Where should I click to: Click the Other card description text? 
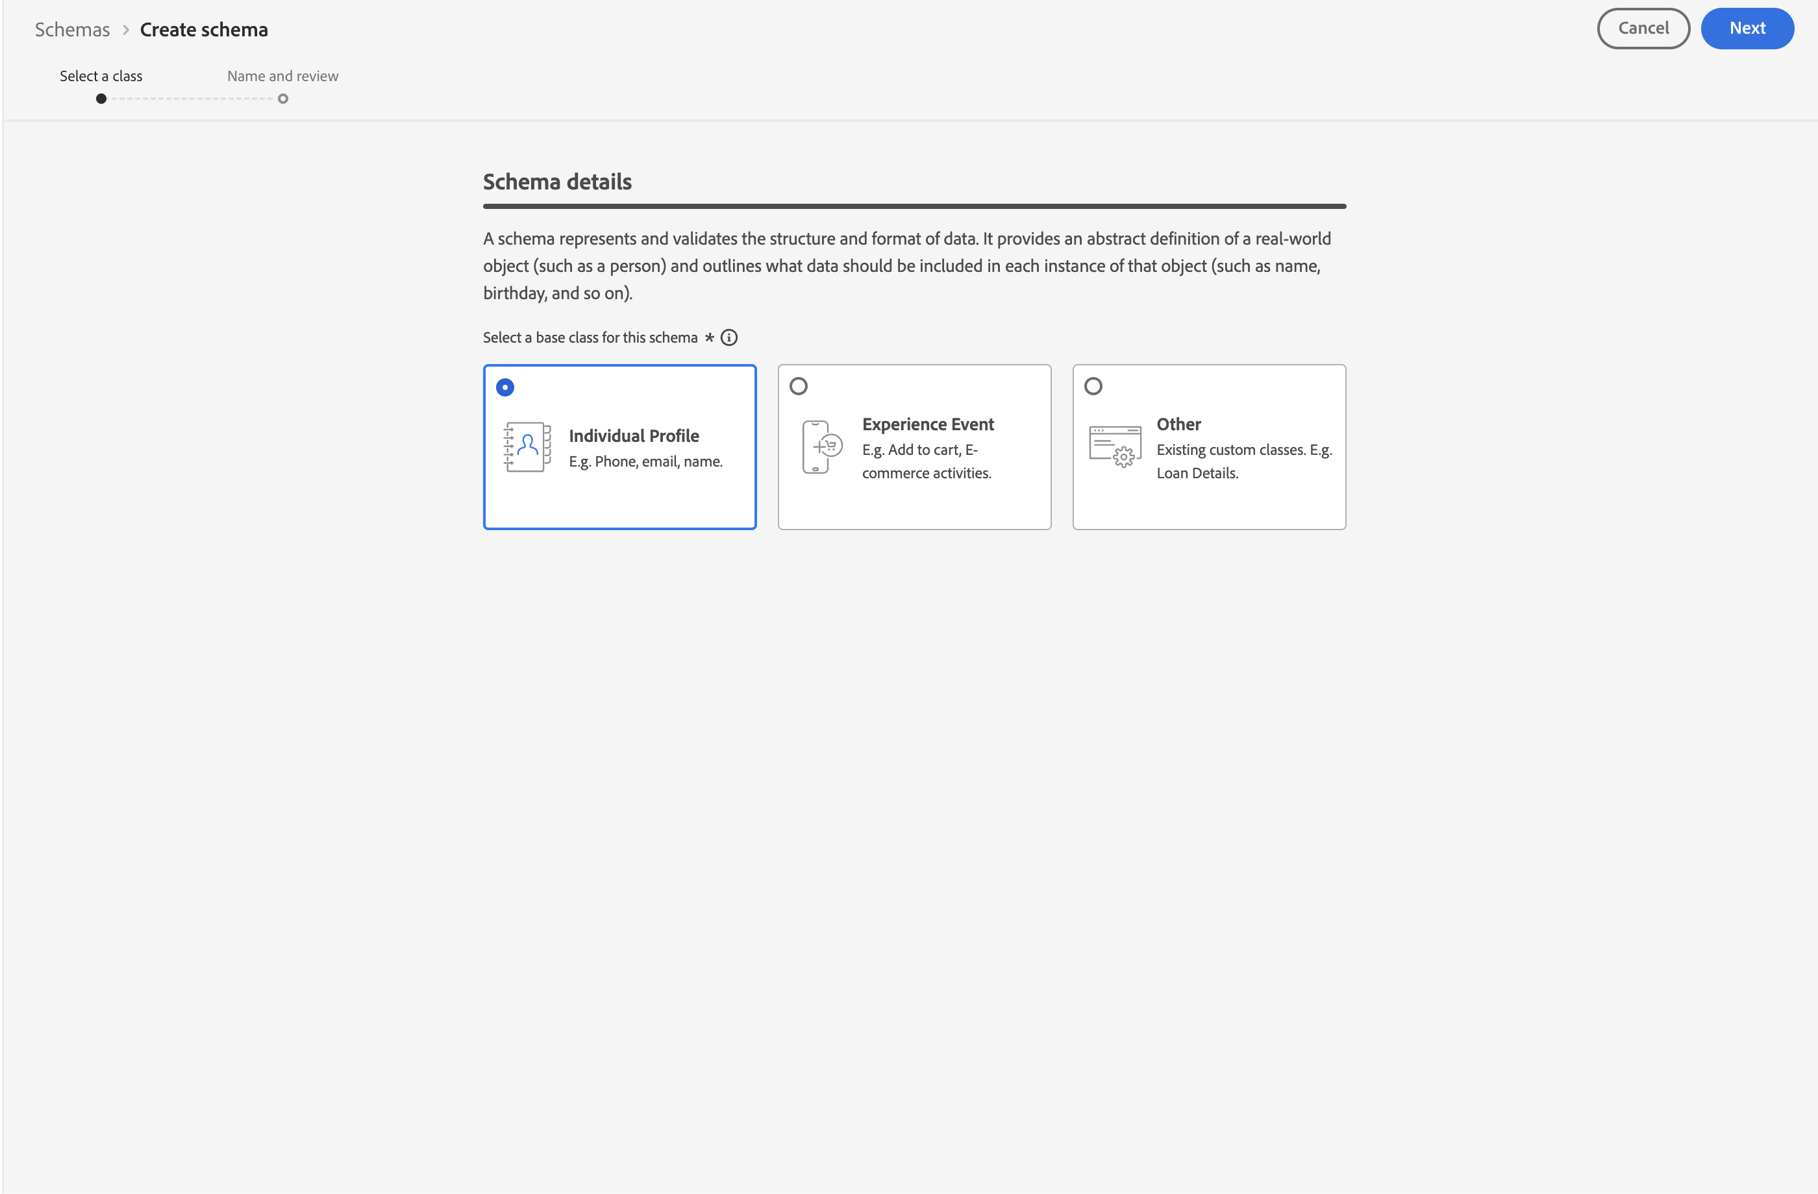[x=1243, y=461]
